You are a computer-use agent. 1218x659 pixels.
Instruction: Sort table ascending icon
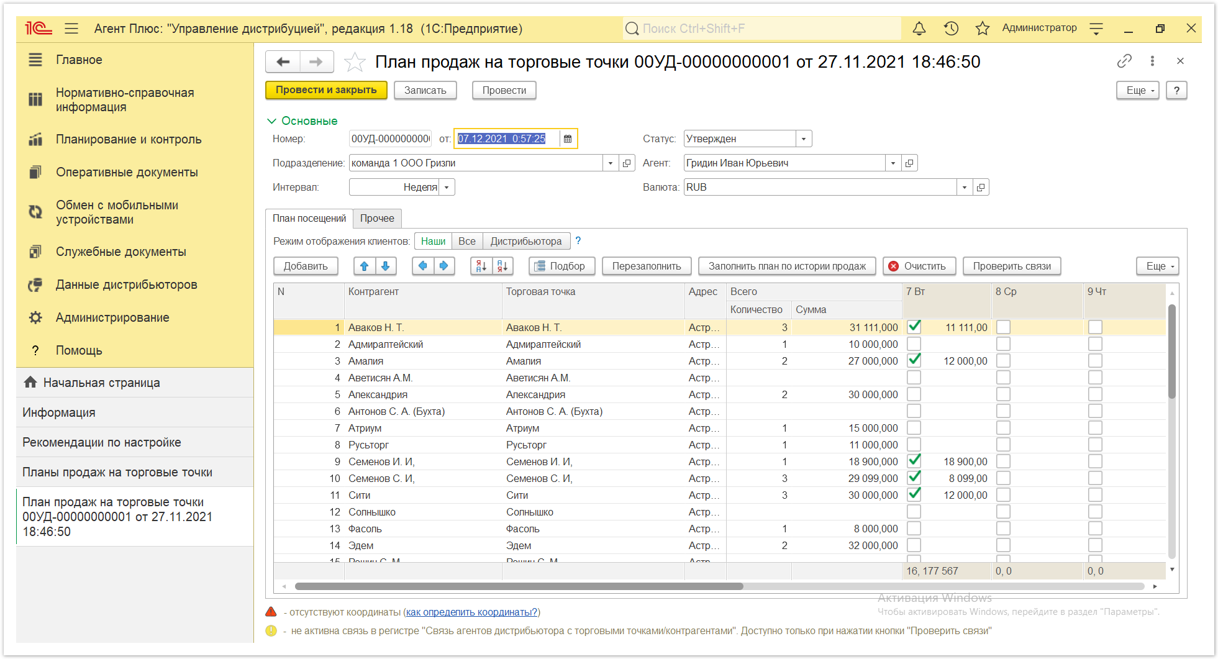481,266
